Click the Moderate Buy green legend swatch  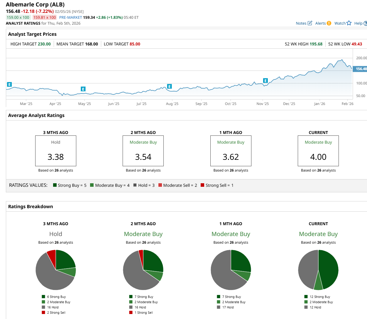point(92,185)
